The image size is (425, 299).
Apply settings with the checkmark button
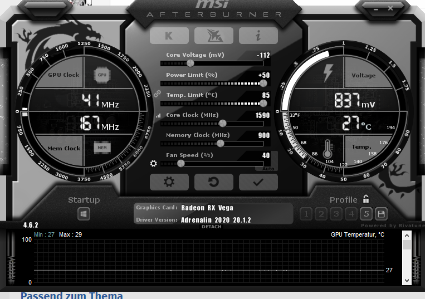click(258, 182)
